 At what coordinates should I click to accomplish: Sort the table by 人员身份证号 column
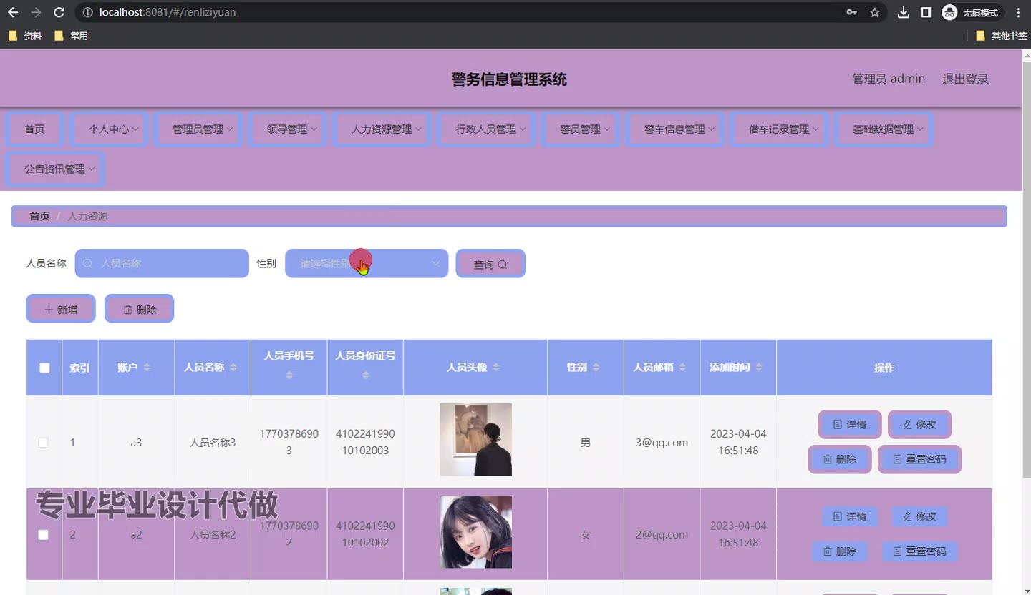(365, 375)
